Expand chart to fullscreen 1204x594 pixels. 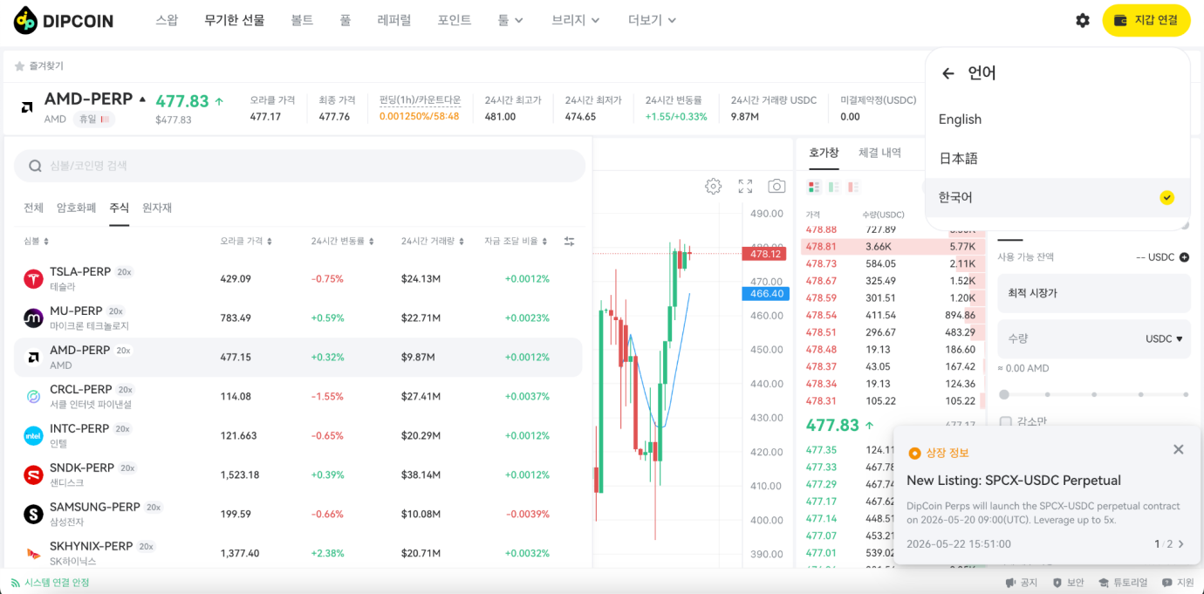745,186
